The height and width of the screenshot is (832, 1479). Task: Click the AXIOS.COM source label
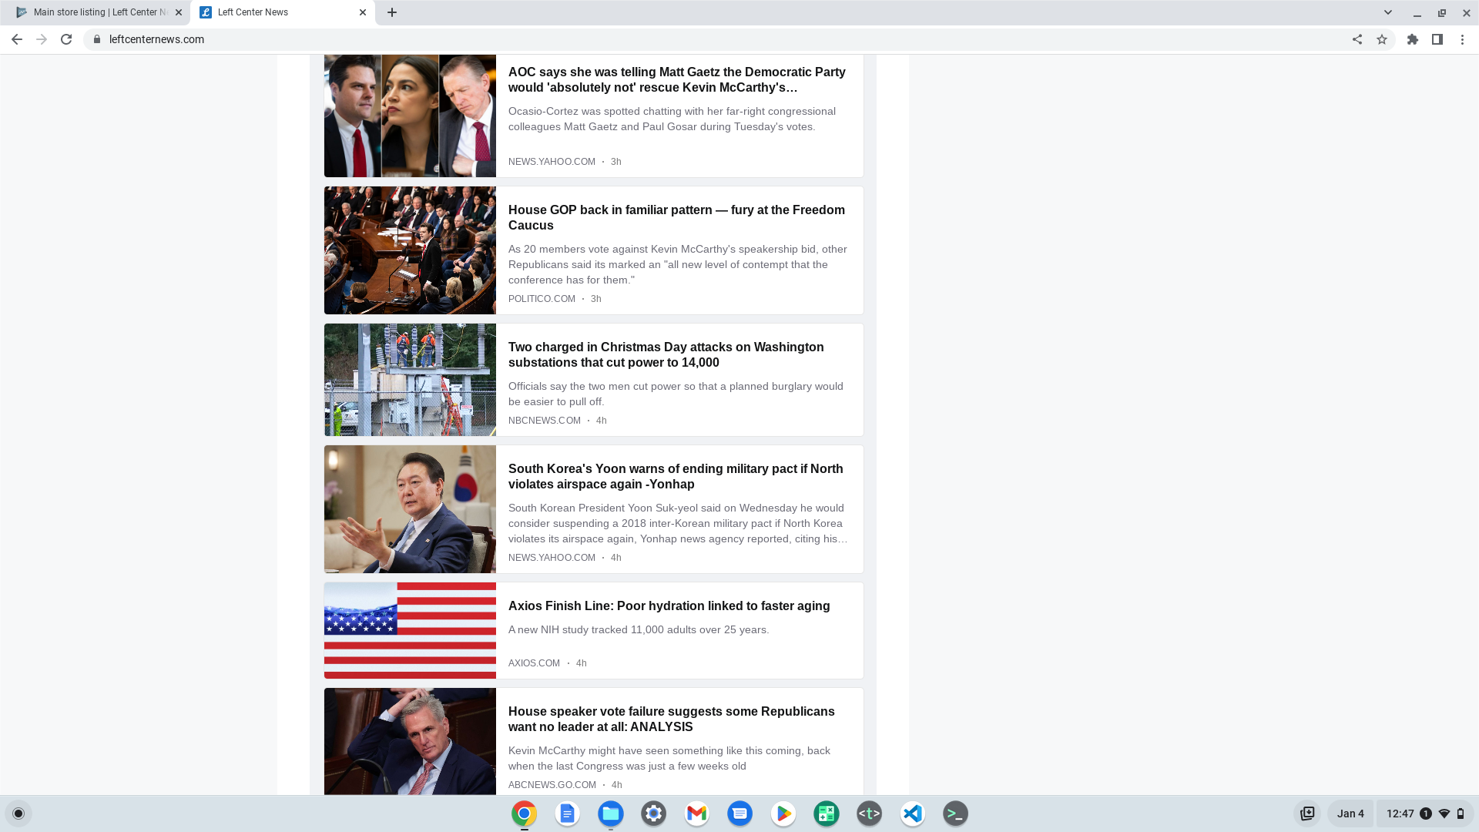tap(534, 663)
